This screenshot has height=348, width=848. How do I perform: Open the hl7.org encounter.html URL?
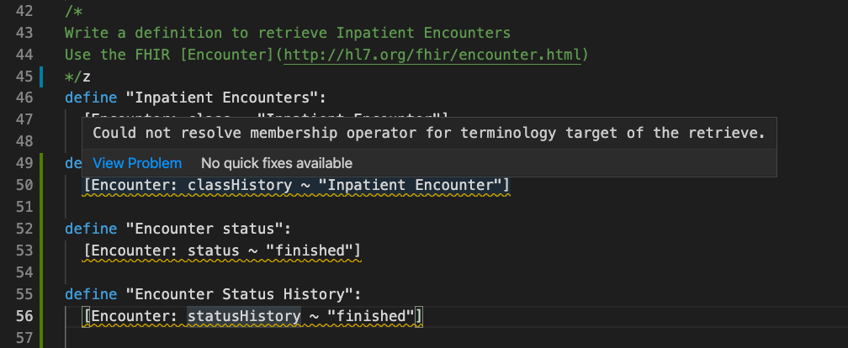(x=432, y=55)
